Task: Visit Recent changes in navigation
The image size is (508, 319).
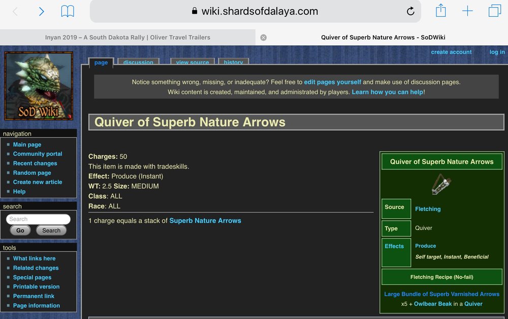Action: click(35, 163)
